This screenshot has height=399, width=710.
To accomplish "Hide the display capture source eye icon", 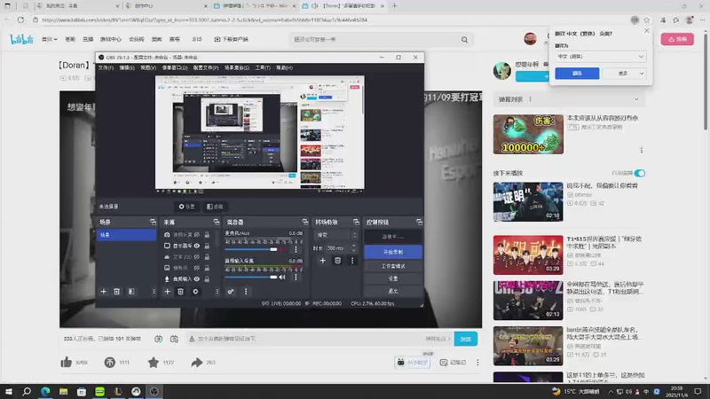I will point(196,246).
